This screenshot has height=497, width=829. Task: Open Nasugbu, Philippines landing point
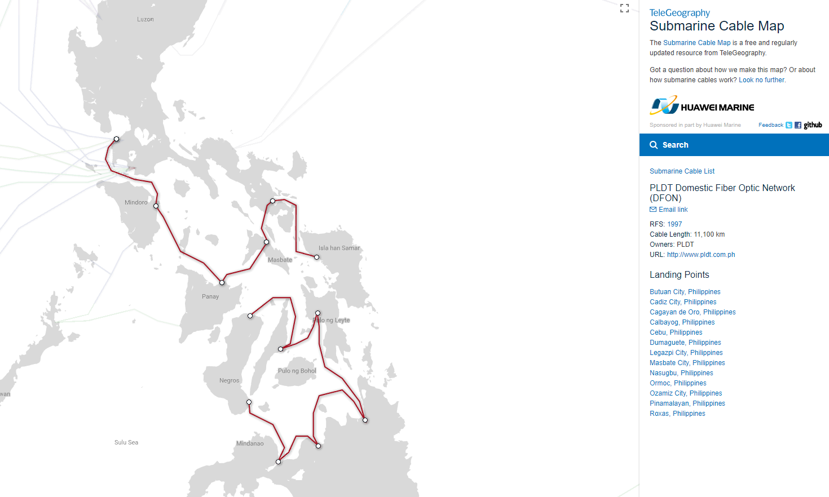pos(681,373)
